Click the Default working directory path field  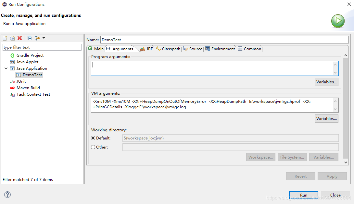click(x=231, y=138)
